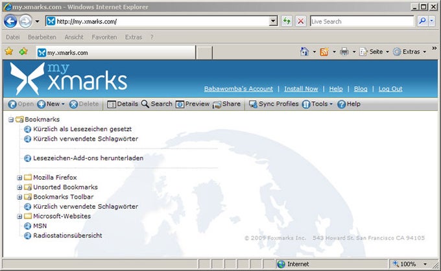Open the Bearbeiten menu
The image size is (441, 271).
42,37
